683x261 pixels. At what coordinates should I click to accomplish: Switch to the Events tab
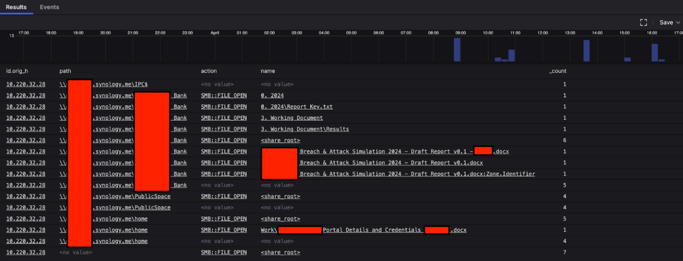(x=49, y=7)
